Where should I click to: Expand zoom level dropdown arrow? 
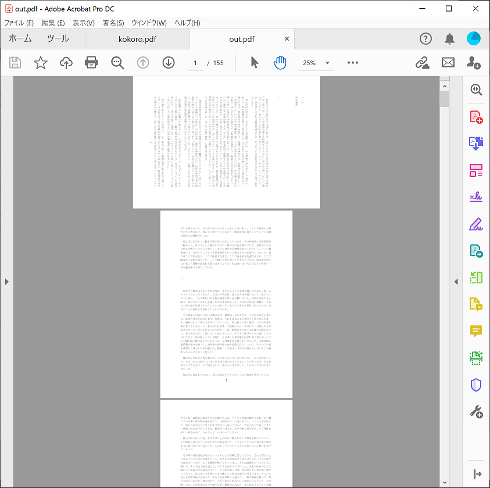(327, 63)
